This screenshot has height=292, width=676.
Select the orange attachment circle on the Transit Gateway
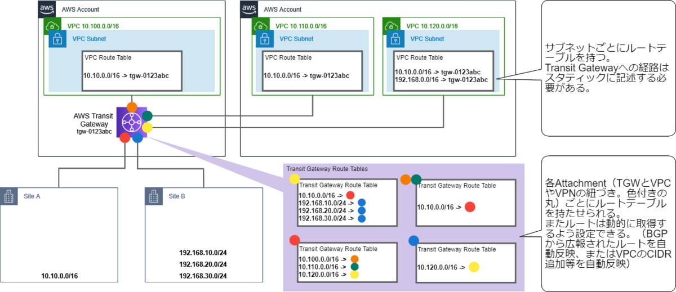132,107
